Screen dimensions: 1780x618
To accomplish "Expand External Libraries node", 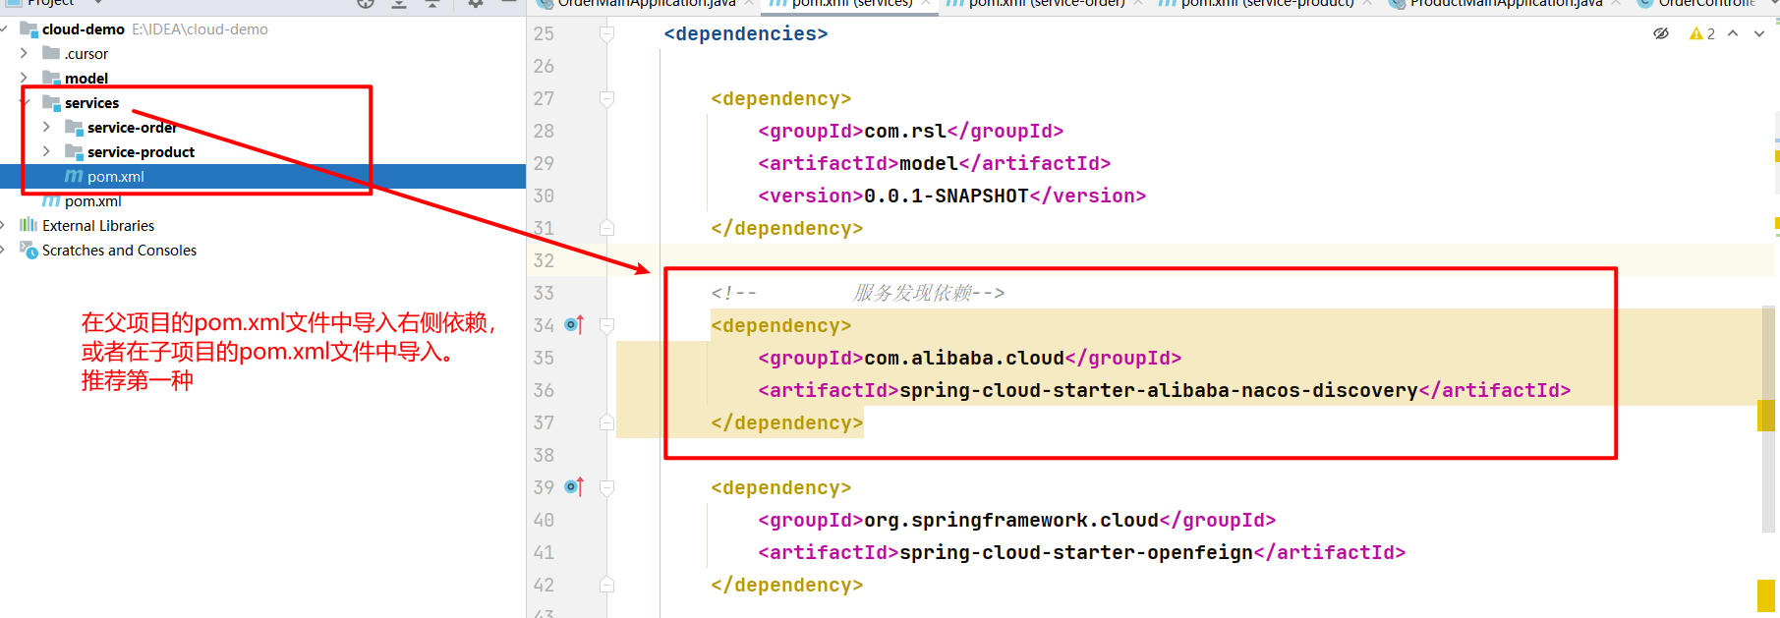I will 4,225.
